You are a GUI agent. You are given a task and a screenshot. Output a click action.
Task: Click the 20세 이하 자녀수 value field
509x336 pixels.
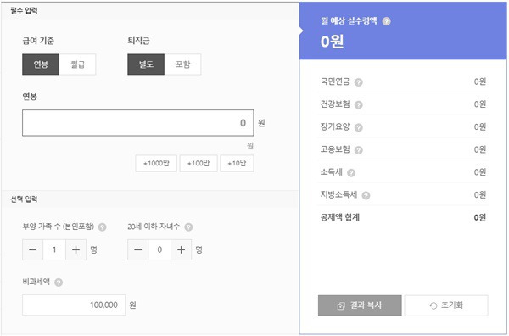[159, 249]
